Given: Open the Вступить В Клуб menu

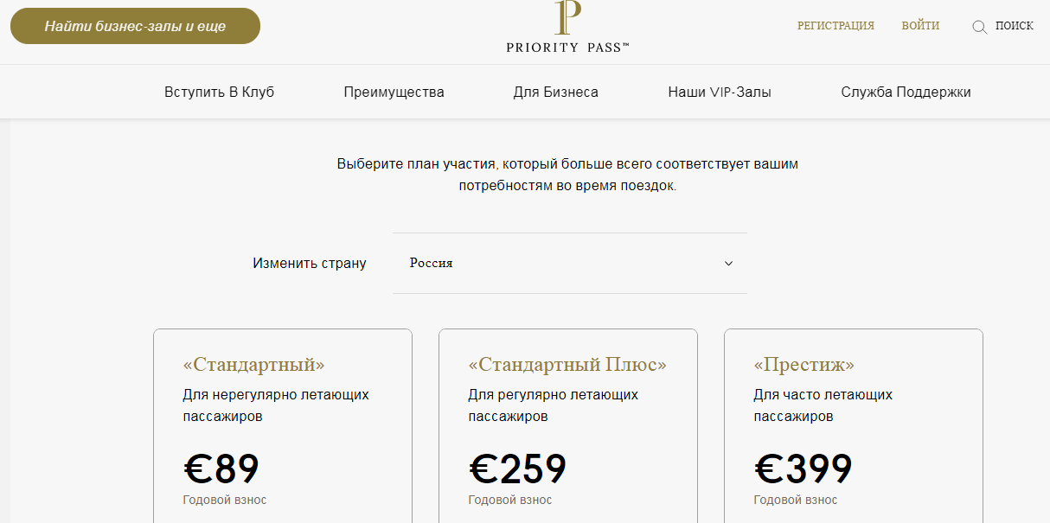Looking at the screenshot, I should point(219,92).
